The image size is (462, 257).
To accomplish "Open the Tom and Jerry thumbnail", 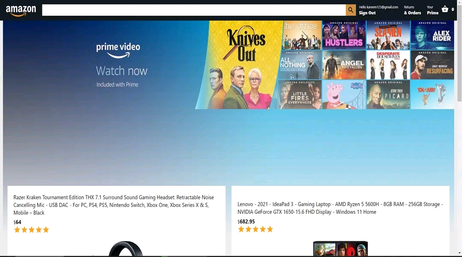I will [x=432, y=95].
